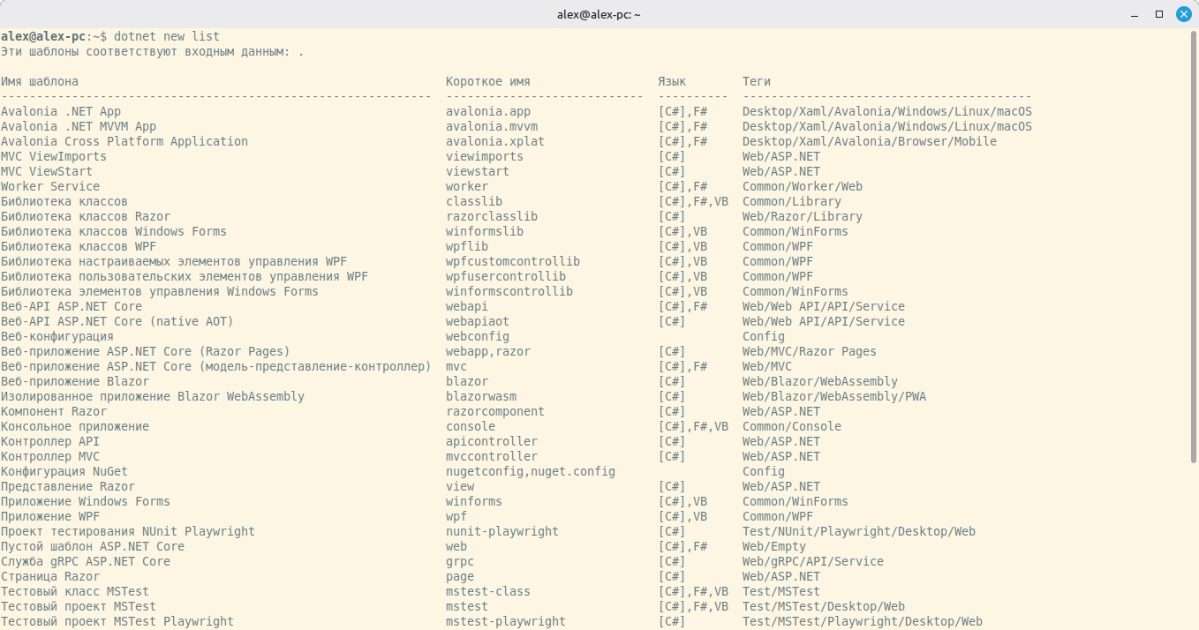Click the 'Имя шаблона' column header
The height and width of the screenshot is (630, 1199).
click(x=40, y=81)
